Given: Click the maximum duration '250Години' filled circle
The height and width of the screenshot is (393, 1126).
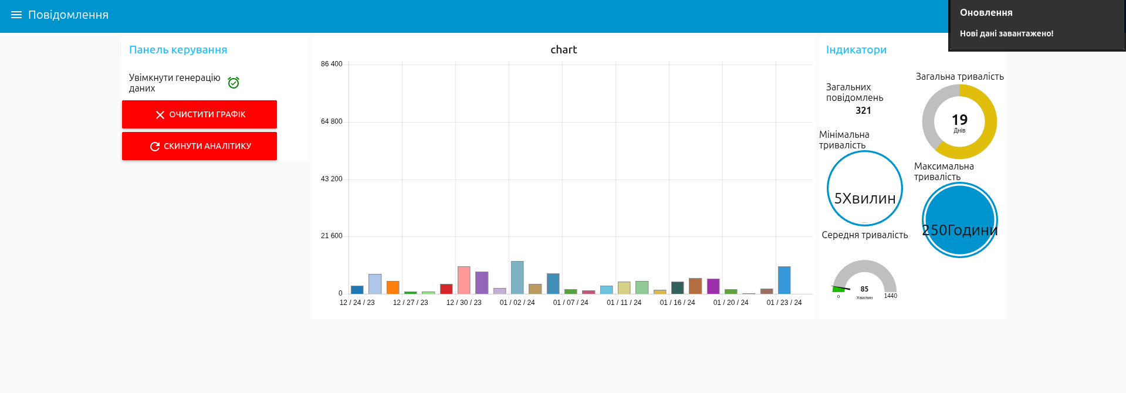Looking at the screenshot, I should click(x=959, y=220).
